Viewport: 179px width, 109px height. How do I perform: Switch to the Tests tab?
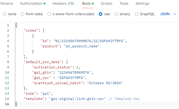124,4
